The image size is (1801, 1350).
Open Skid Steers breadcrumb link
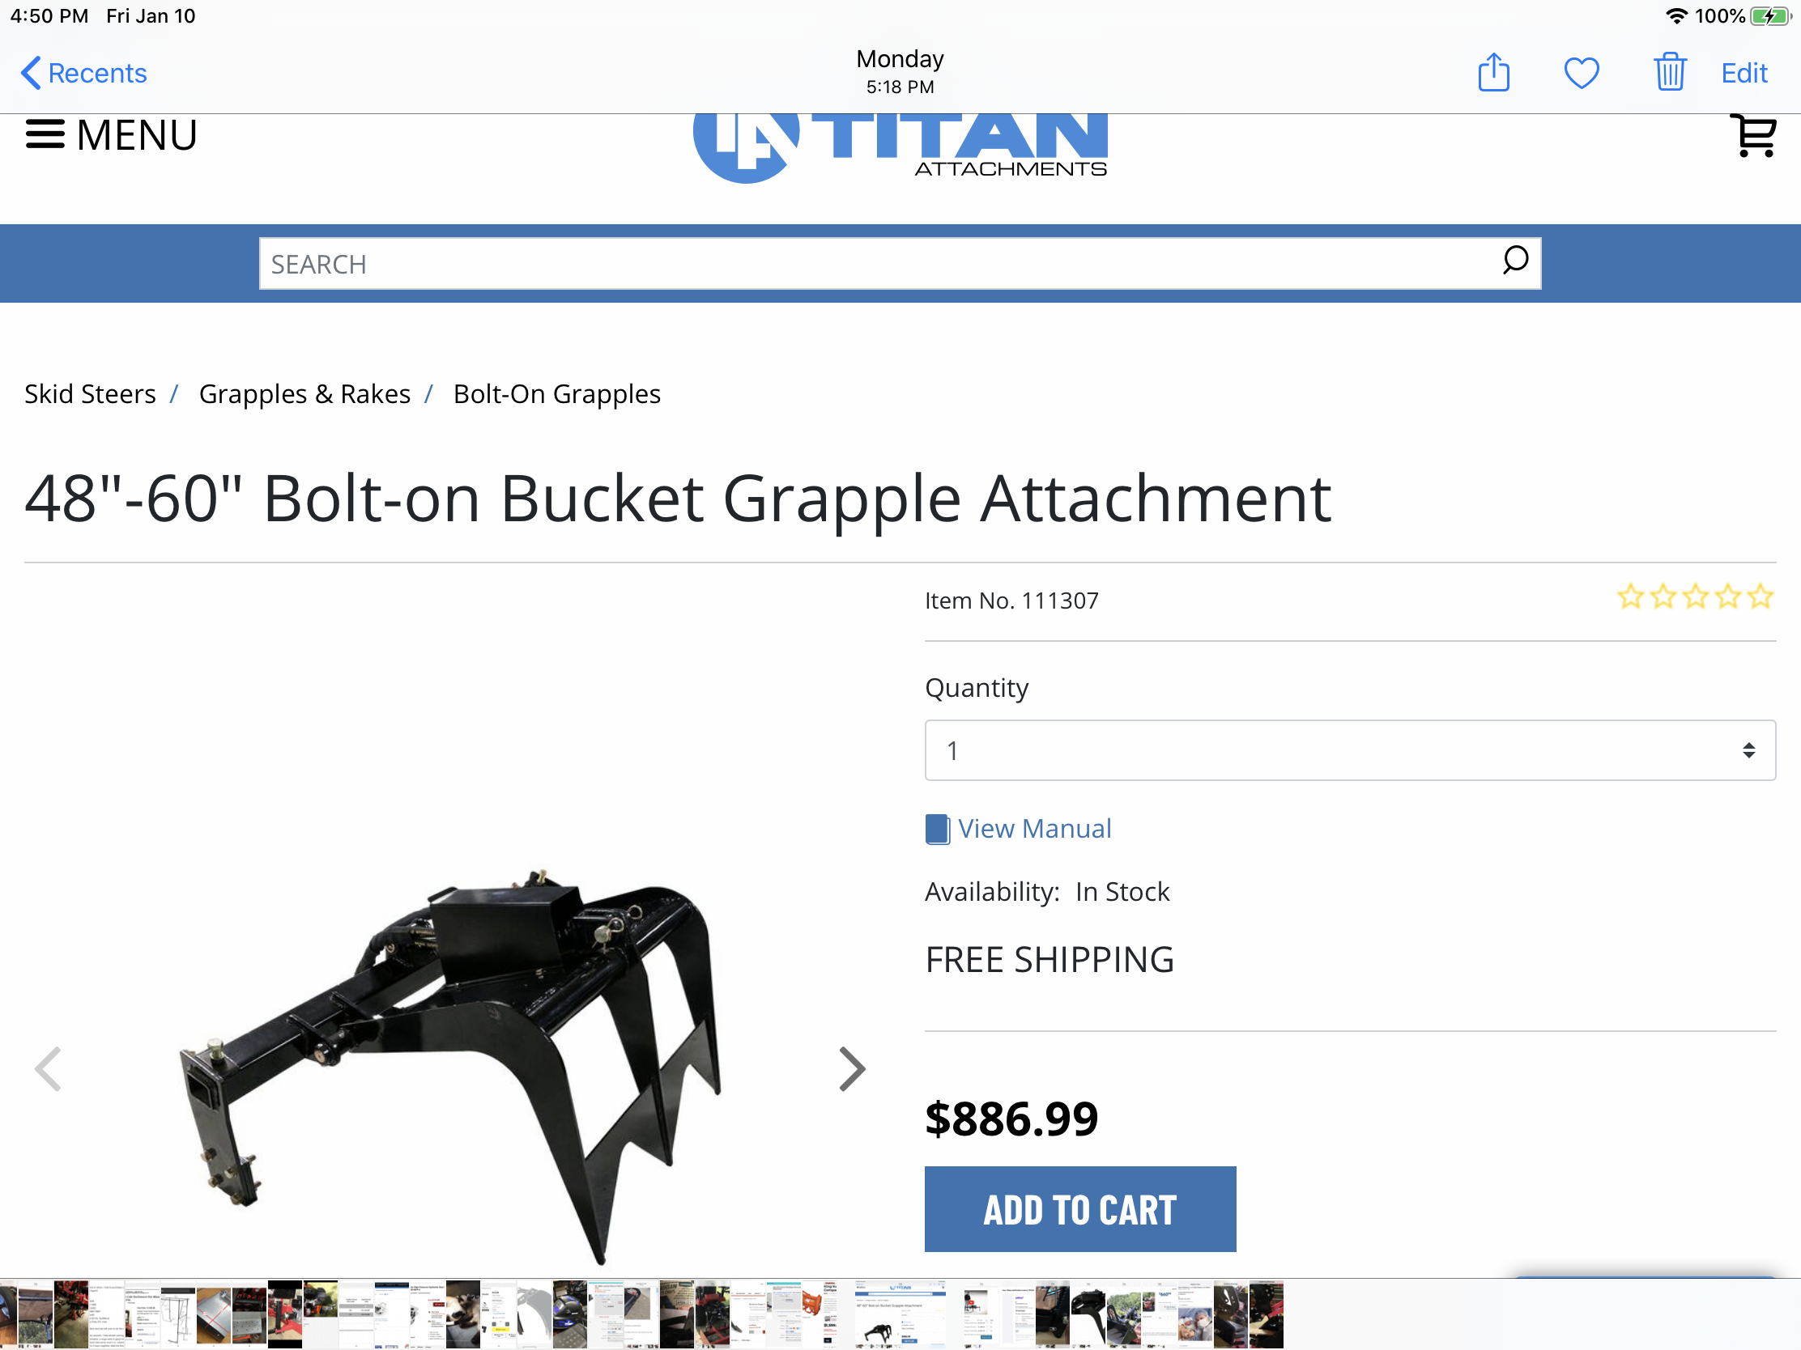91,395
